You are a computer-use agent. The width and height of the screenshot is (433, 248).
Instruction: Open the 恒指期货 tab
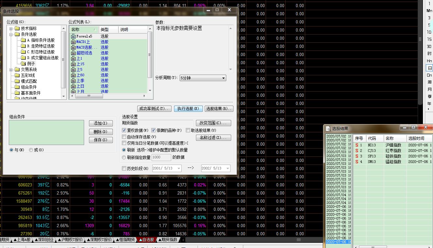(125, 240)
